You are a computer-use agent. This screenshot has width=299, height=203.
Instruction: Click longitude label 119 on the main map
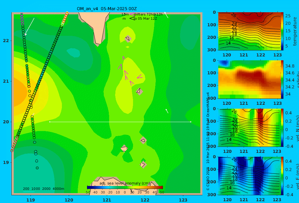[x=31, y=200]
